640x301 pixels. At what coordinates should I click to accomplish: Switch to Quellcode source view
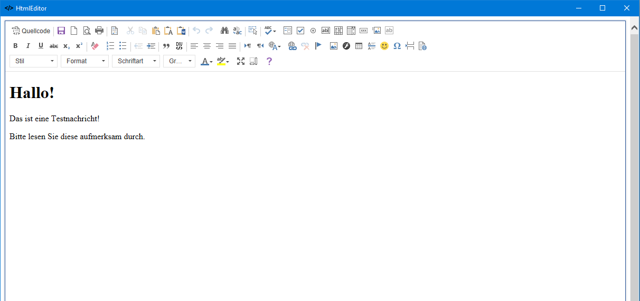(x=31, y=31)
